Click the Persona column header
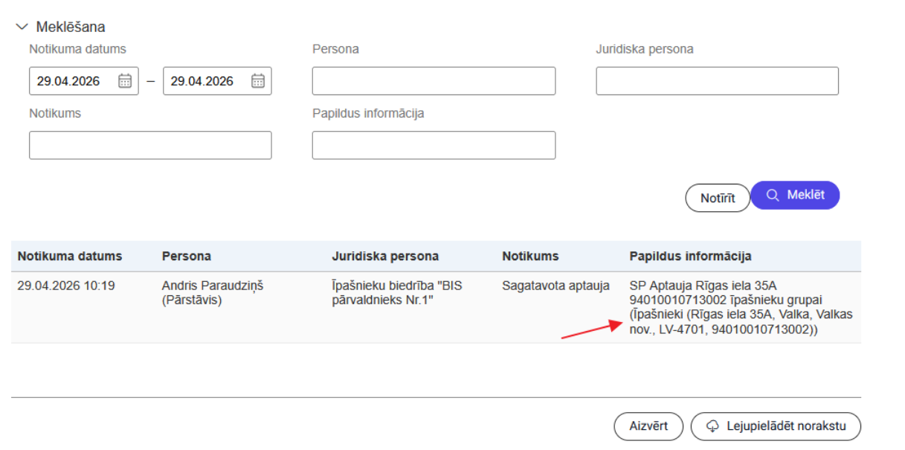 187,256
